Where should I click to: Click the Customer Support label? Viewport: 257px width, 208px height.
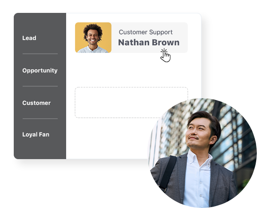pos(146,32)
